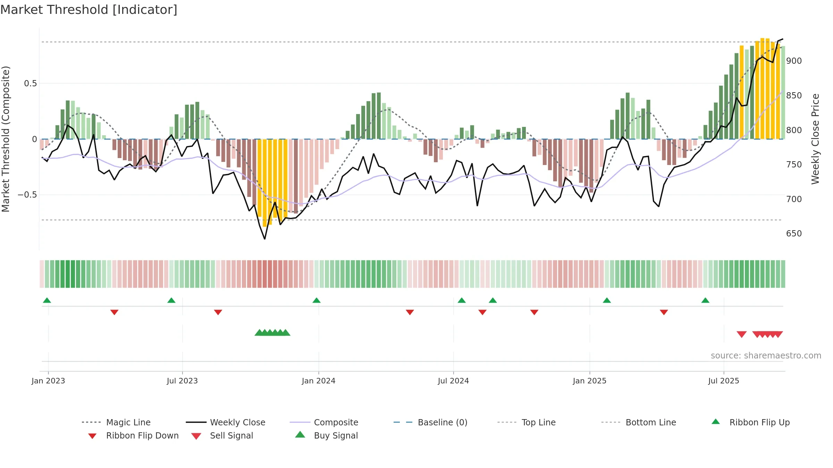The width and height of the screenshot is (833, 468).
Task: Click the red flip-down marker in Aug 2023
Action: point(218,312)
